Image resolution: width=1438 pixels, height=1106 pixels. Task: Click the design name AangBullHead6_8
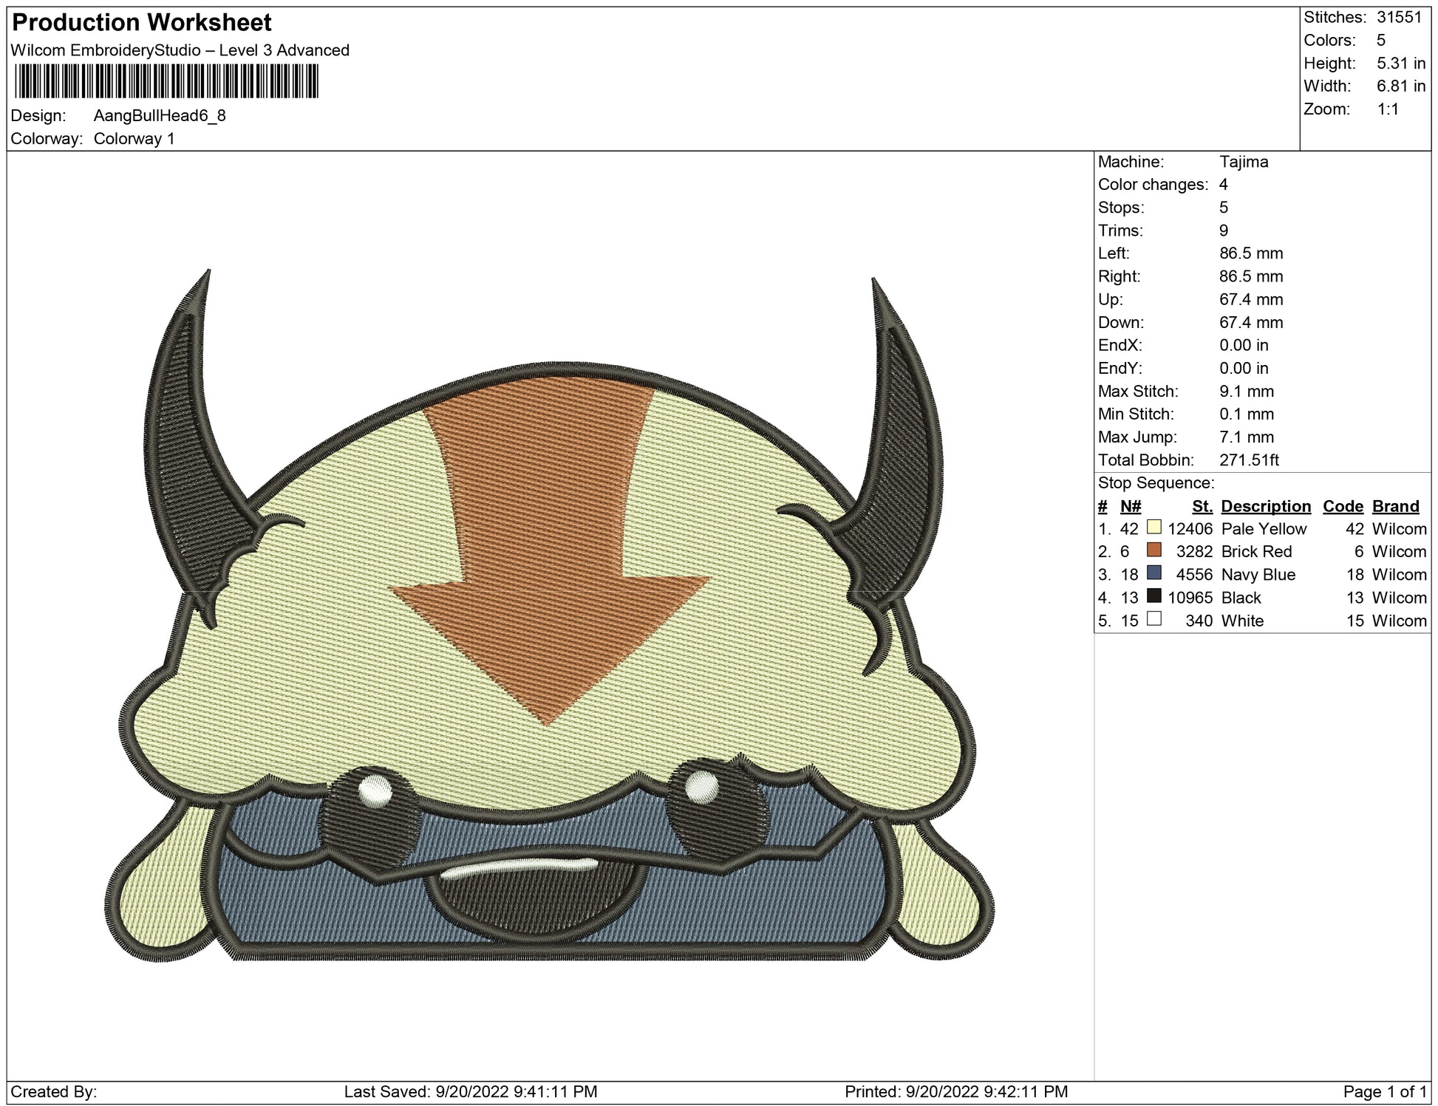pyautogui.click(x=160, y=115)
